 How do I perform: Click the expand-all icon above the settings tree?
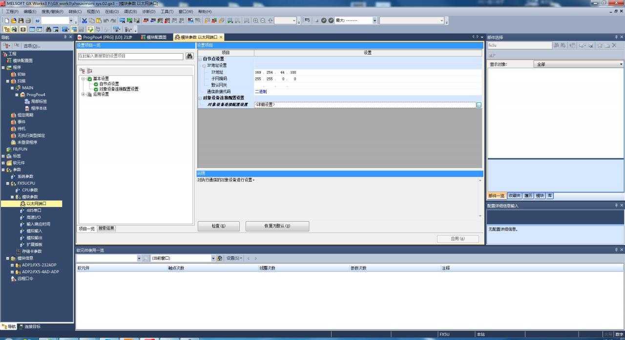83,71
